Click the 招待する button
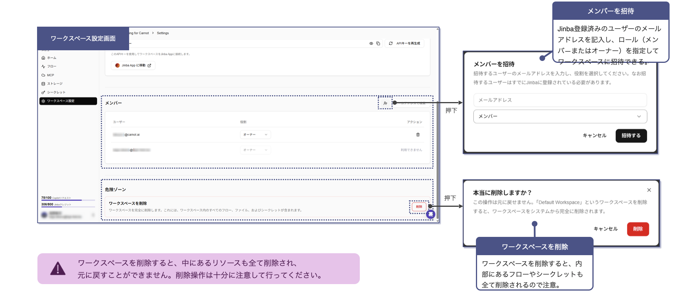 point(631,136)
